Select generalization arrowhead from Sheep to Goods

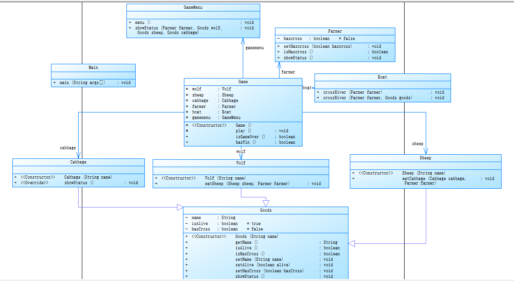(x=352, y=244)
